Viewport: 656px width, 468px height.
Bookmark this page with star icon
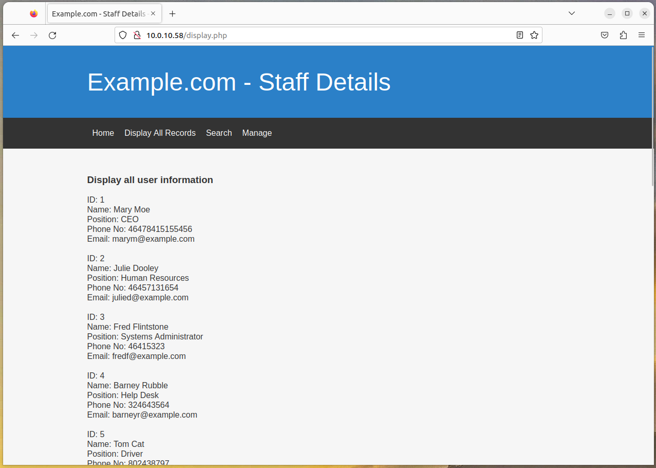(x=534, y=35)
